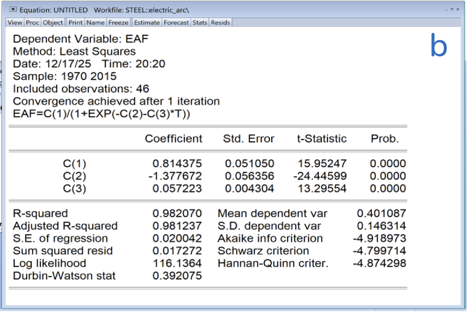Select the Durbin-Watson stat value 0.392075

coord(177,275)
